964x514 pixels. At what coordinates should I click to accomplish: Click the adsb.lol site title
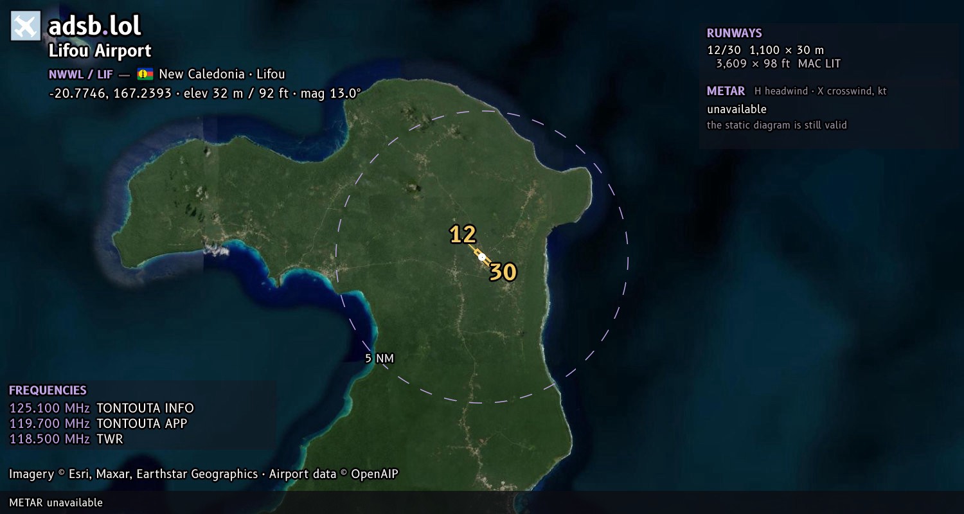[94, 26]
